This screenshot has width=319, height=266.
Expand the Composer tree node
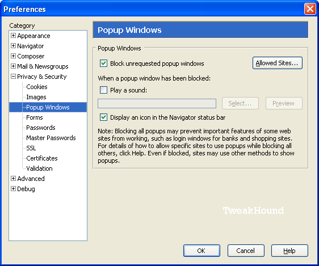tap(13, 56)
